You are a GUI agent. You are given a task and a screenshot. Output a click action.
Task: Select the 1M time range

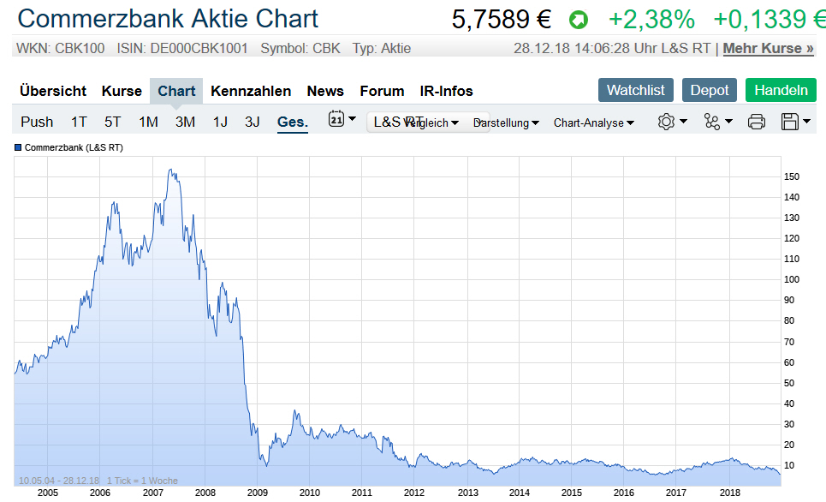(148, 122)
